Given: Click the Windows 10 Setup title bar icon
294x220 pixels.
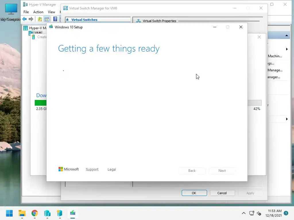Looking at the screenshot, I should [x=51, y=27].
